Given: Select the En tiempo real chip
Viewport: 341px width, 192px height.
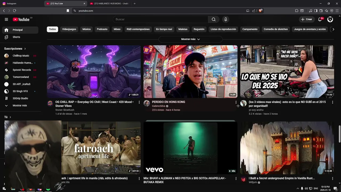Looking at the screenshot, I should pyautogui.click(x=164, y=29).
